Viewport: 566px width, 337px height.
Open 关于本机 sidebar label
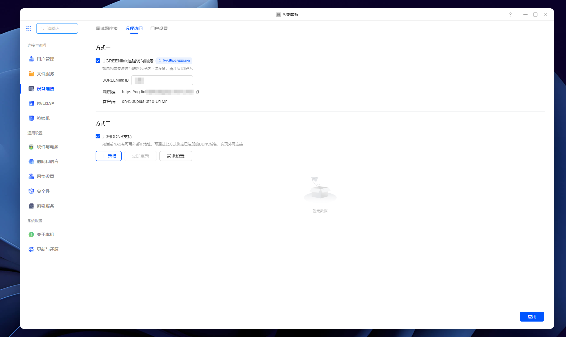coord(45,234)
